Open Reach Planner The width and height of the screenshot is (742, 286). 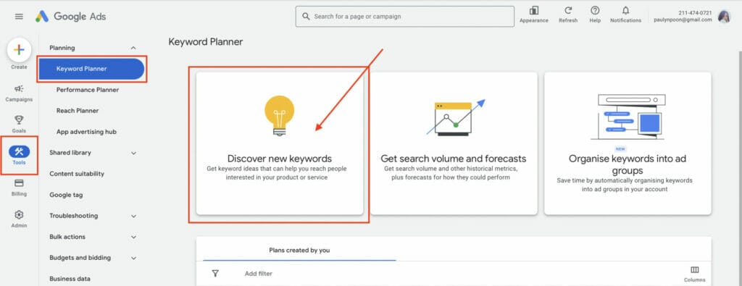point(78,111)
